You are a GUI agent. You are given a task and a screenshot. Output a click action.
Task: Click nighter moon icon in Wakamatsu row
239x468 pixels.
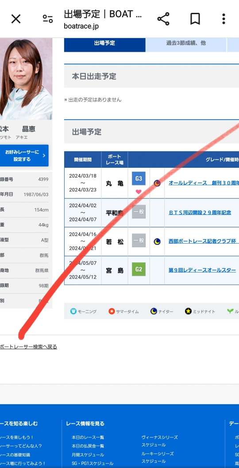(157, 241)
